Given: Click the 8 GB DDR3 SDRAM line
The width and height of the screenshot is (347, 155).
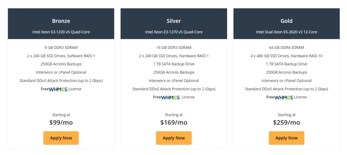Looking at the screenshot, I should pos(61,47).
